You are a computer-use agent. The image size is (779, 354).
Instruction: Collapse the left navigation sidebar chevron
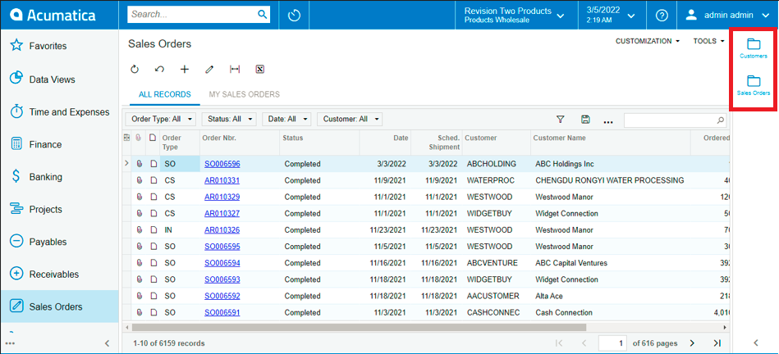(x=107, y=343)
